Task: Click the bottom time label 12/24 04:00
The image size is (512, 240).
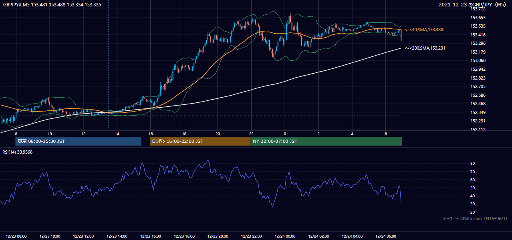Action: (x=352, y=236)
